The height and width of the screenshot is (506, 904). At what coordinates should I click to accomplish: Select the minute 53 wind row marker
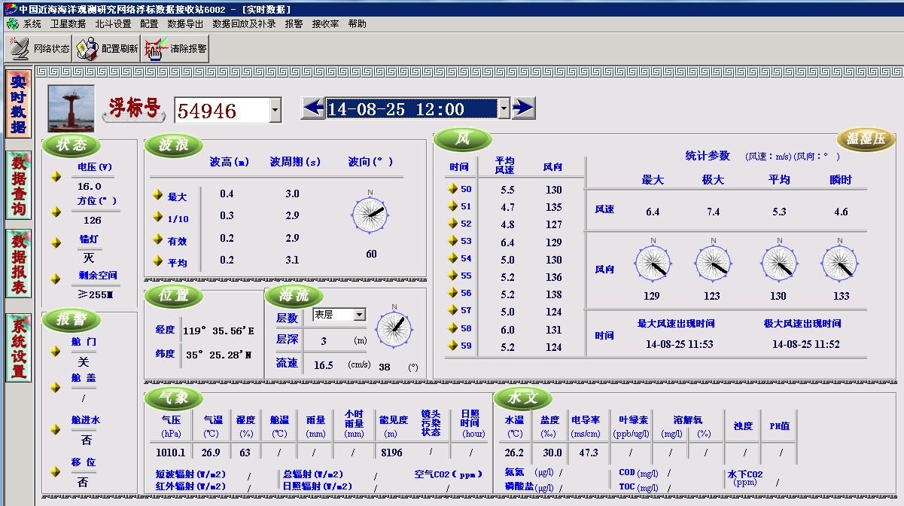(x=452, y=241)
